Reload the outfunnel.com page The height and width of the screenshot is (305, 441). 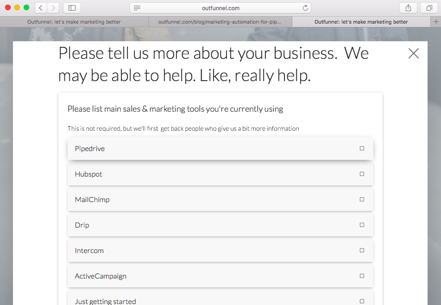pos(304,7)
